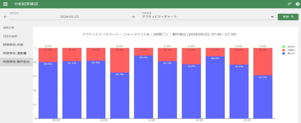Expand the 分析手法 dropdown arrow

[272, 17]
